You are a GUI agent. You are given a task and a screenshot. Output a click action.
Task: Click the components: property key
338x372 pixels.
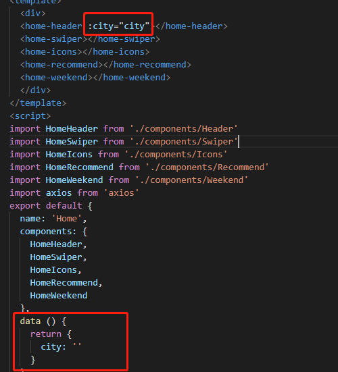(48, 231)
